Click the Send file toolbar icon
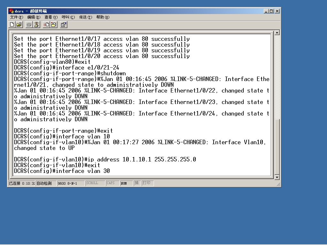 tap(46, 25)
